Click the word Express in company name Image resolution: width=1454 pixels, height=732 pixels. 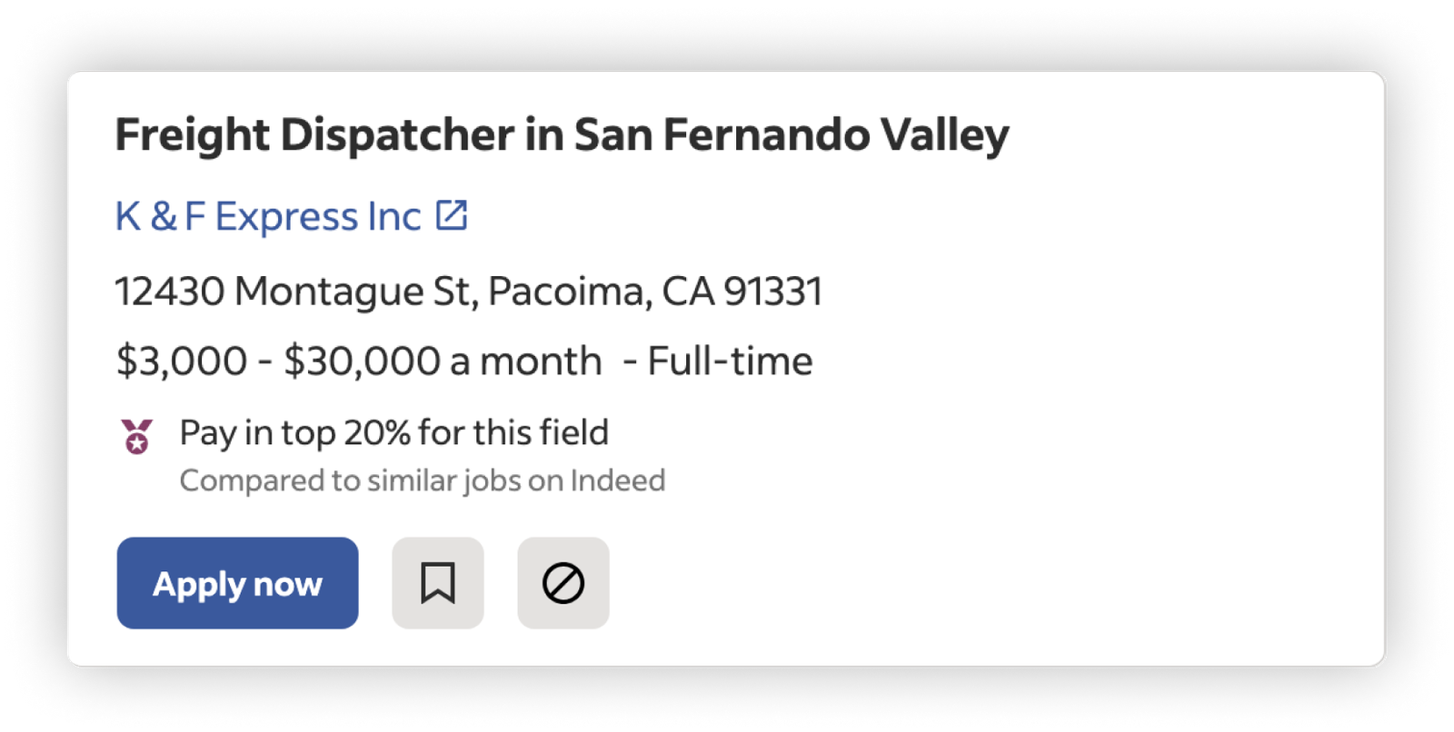(286, 216)
